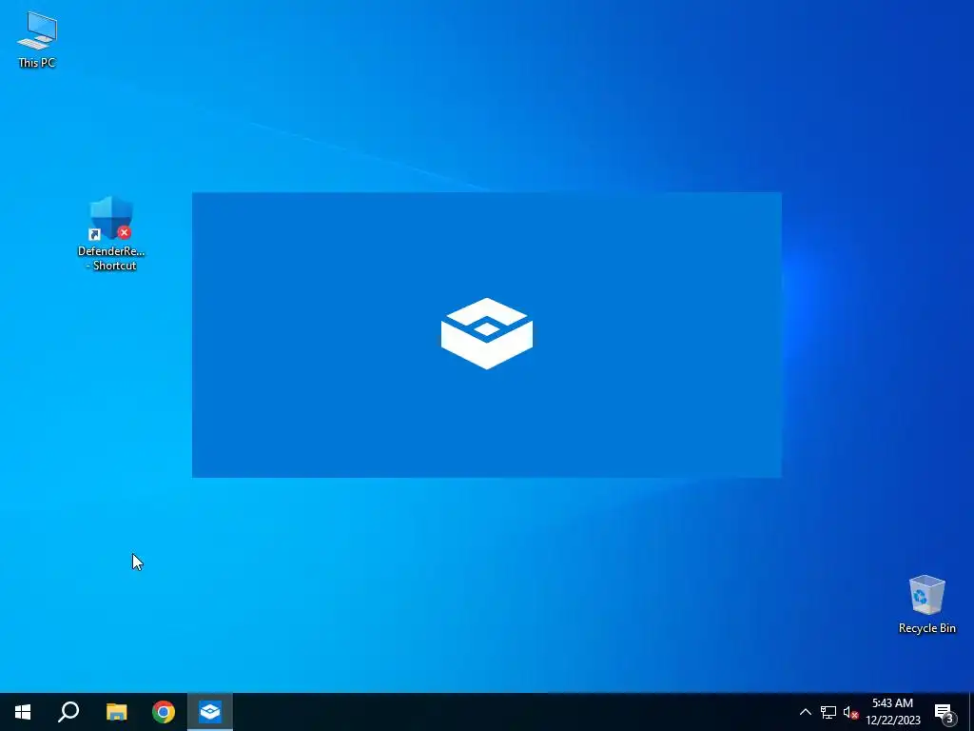The image size is (974, 731).
Task: Open the Action Center notifications icon
Action: (x=945, y=712)
